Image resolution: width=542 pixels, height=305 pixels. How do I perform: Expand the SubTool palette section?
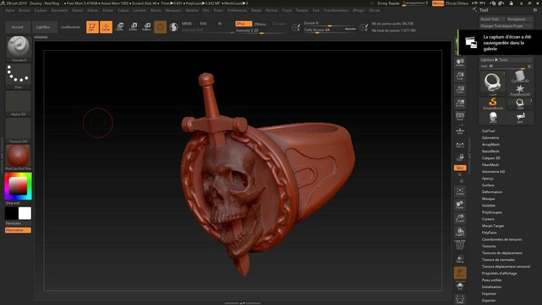(x=488, y=131)
